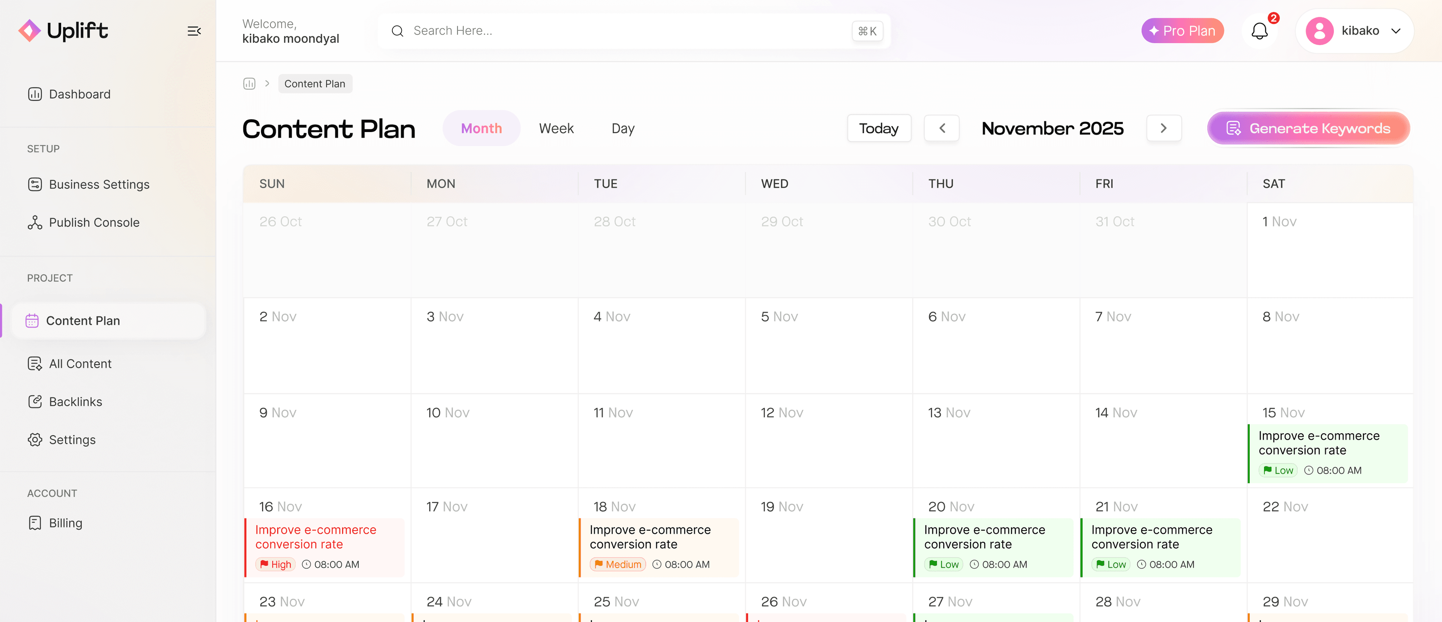Select the Month view pill

click(481, 128)
